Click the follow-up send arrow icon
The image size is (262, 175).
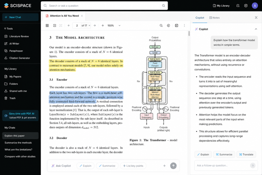253,166
